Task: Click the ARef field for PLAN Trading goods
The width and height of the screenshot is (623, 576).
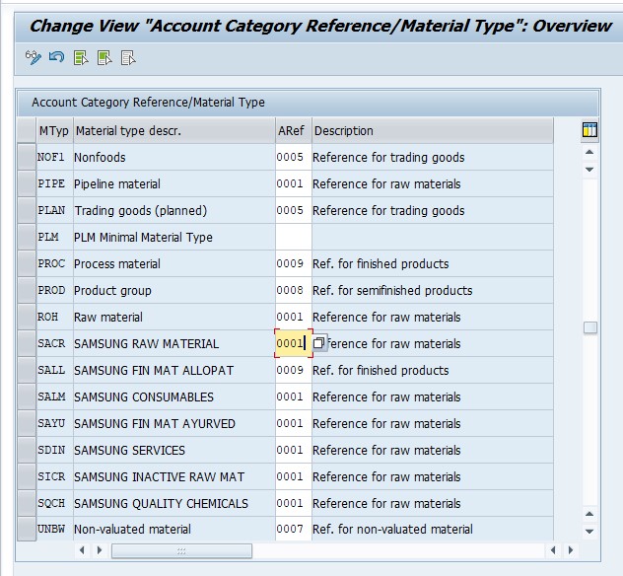Action: tap(293, 210)
